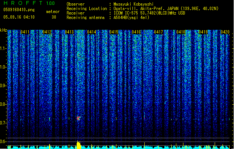Click the HROFFT 1.0.0 title text
The width and height of the screenshot is (234, 149).
(x=29, y=3)
